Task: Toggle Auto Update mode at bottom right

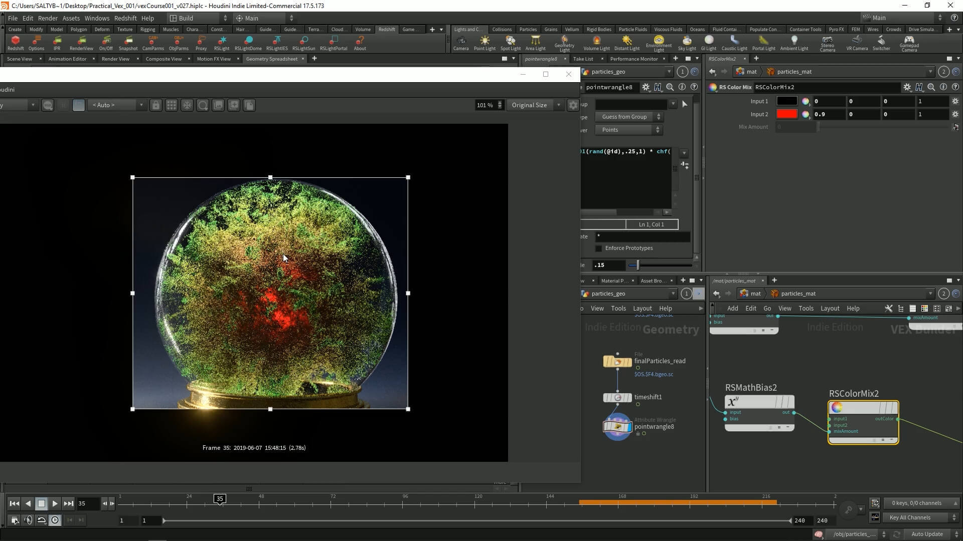Action: tap(926, 534)
